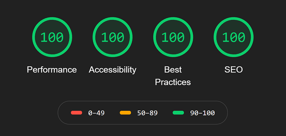Click the red 0–49 legend pill
The height and width of the screenshot is (136, 286).
[77, 113]
